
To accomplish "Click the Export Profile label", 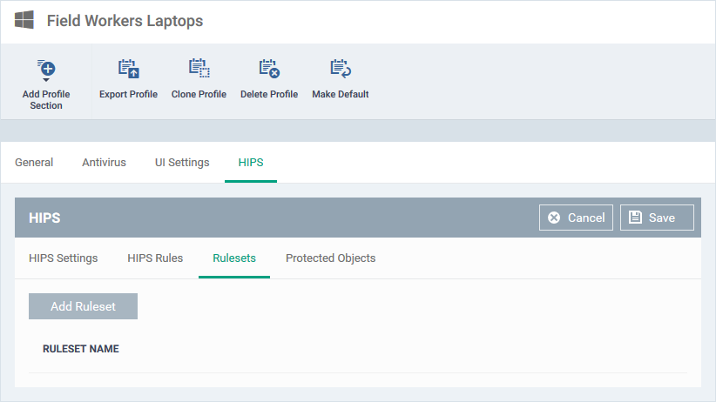I will pos(128,94).
